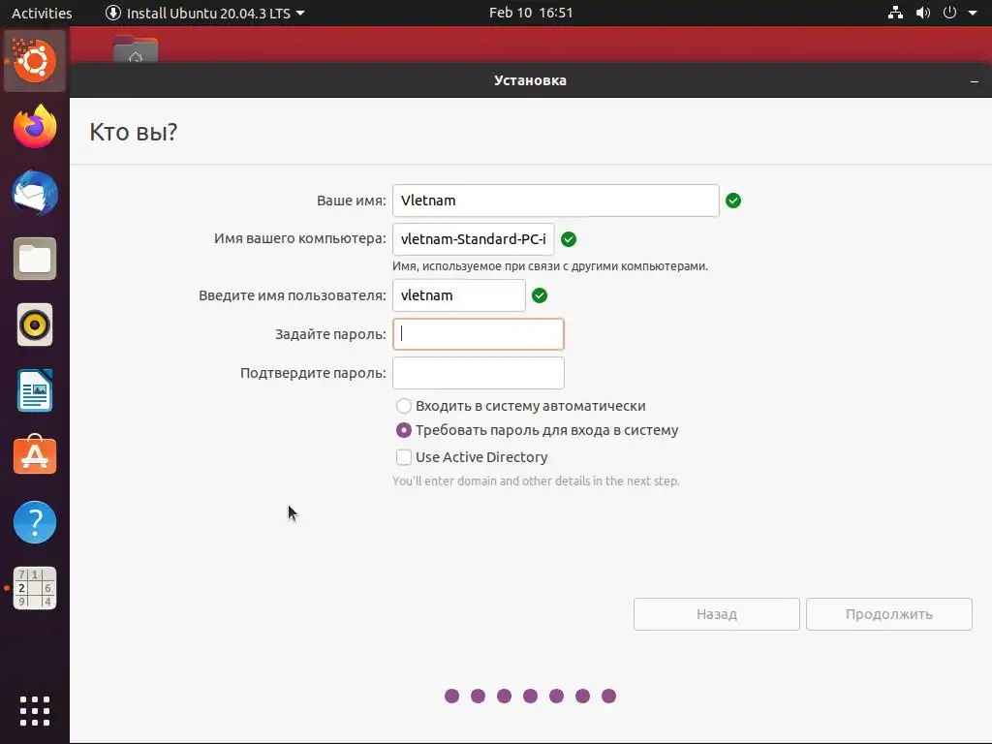Open the Help question mark icon
This screenshot has width=992, height=744.
(35, 522)
